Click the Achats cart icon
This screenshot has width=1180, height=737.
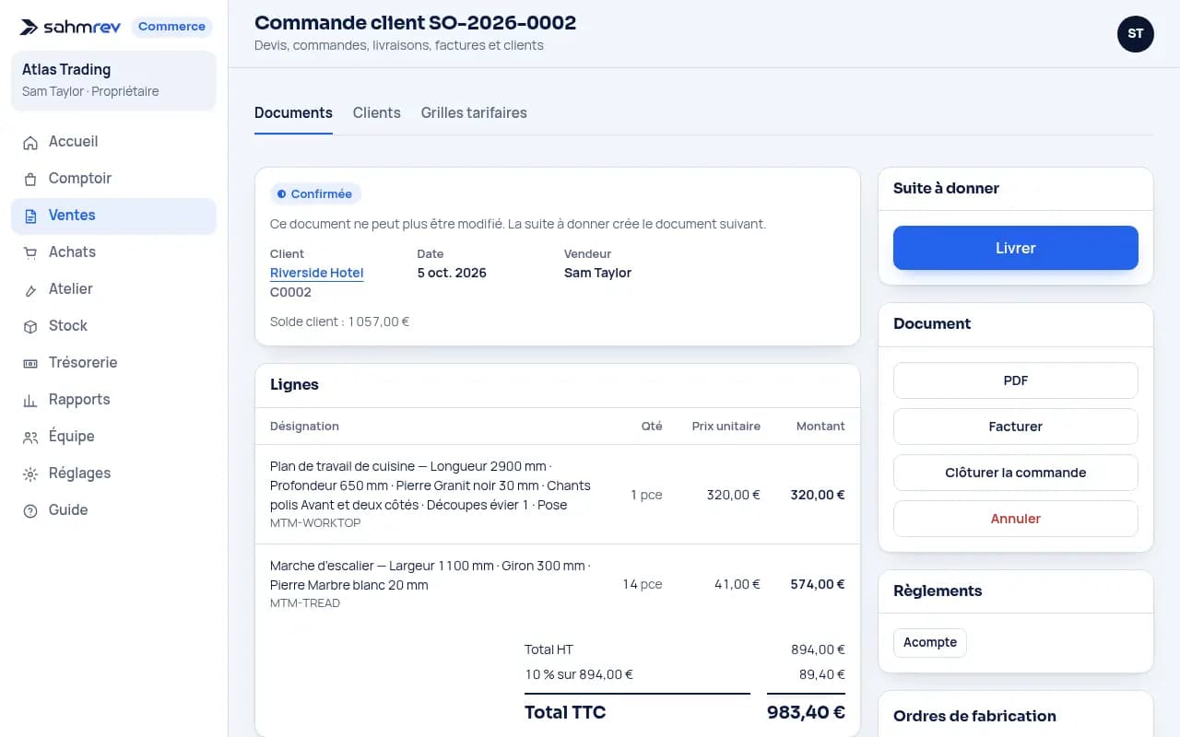pyautogui.click(x=30, y=252)
